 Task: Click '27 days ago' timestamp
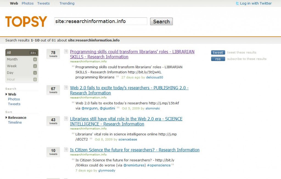coord(131,77)
